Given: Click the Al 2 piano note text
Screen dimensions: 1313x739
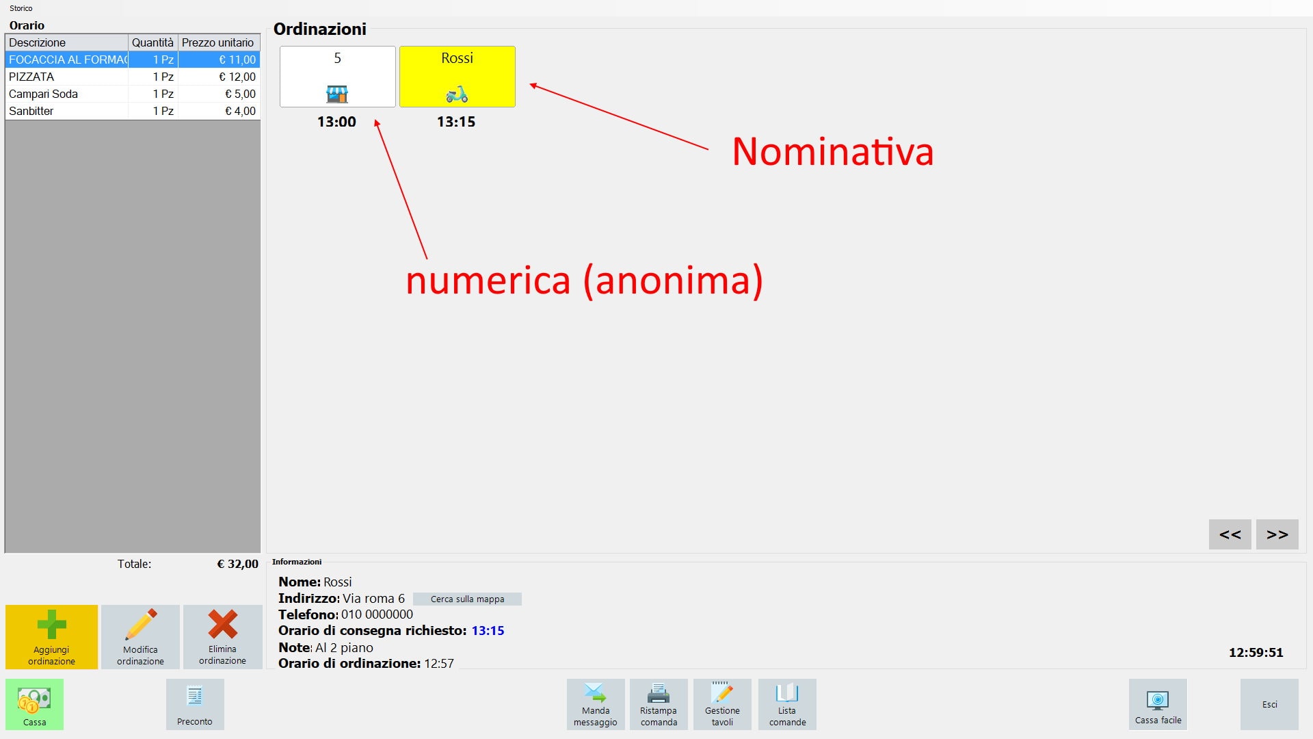Looking at the screenshot, I should [344, 647].
